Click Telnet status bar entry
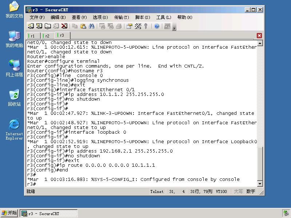This screenshot has width=291, height=218. click(x=157, y=191)
